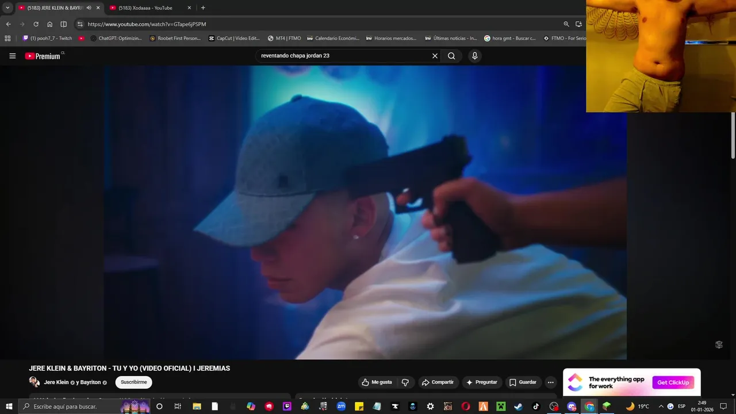Open the MT4 | FTMO bookmark

(284, 39)
